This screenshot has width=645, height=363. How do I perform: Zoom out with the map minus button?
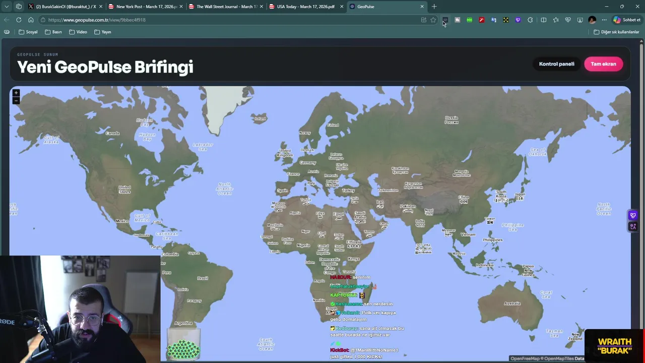16,100
